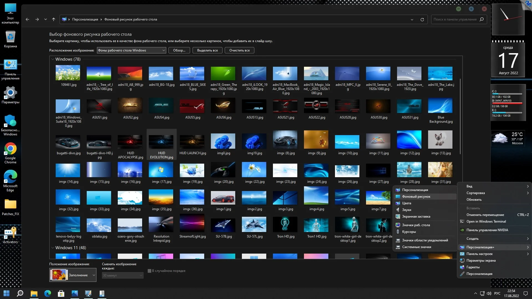Open NVIDIA control panel menu entry
The height and width of the screenshot is (299, 532).
point(487,230)
